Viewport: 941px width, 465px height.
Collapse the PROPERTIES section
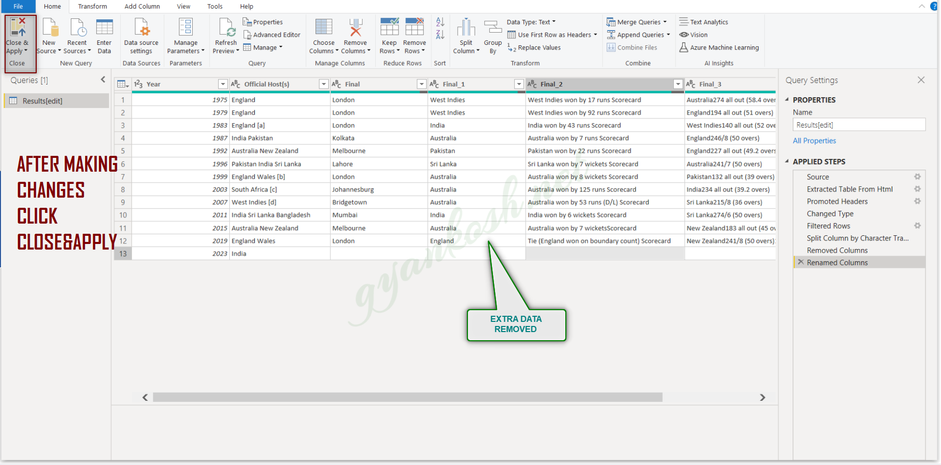pyautogui.click(x=787, y=100)
